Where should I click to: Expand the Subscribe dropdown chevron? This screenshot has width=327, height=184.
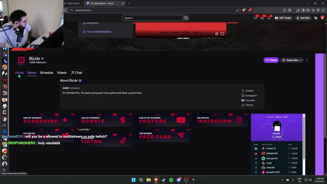(301, 60)
